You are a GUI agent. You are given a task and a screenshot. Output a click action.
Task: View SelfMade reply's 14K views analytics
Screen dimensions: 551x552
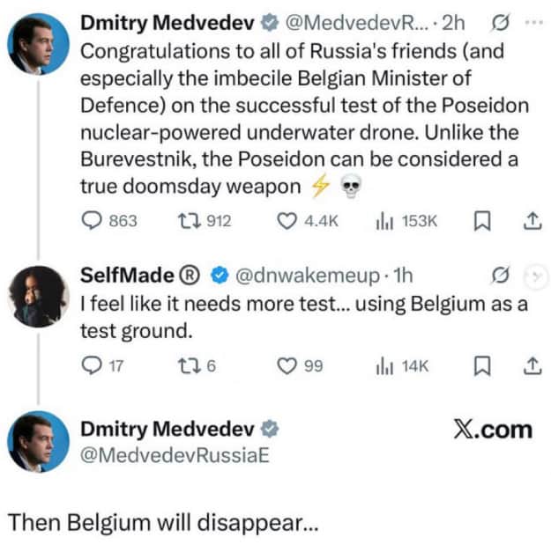[x=383, y=366]
